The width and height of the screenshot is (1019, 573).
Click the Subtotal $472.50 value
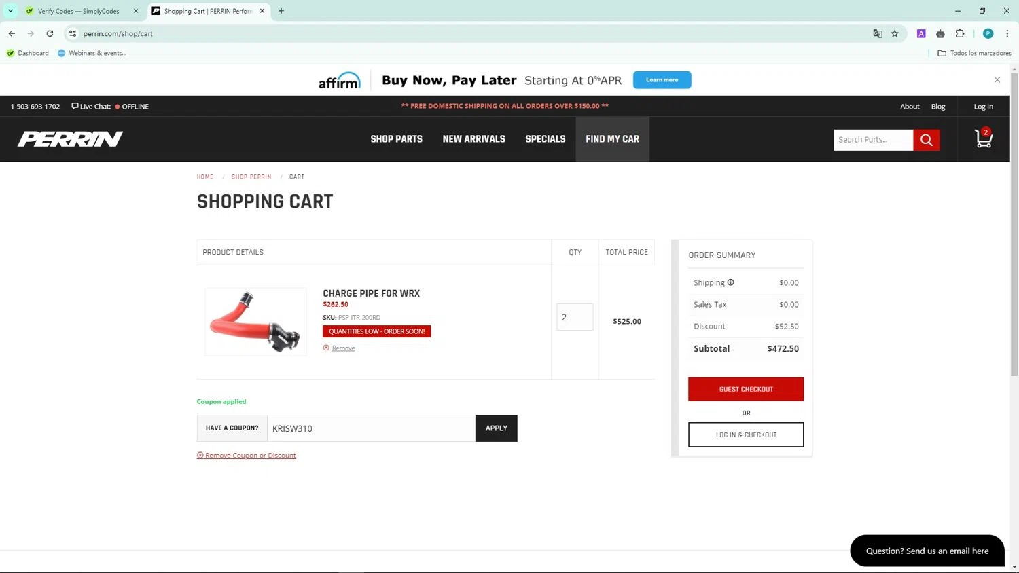click(x=783, y=348)
